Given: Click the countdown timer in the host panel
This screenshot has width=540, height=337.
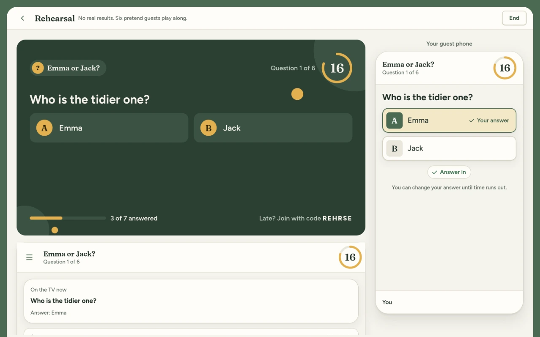Looking at the screenshot, I should click(350, 257).
